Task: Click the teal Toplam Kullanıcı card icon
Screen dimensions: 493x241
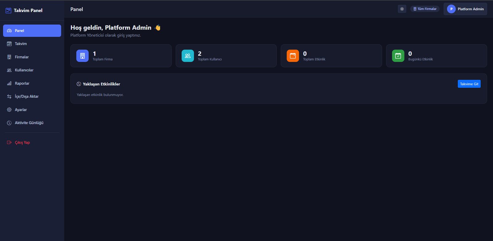Action: point(188,56)
